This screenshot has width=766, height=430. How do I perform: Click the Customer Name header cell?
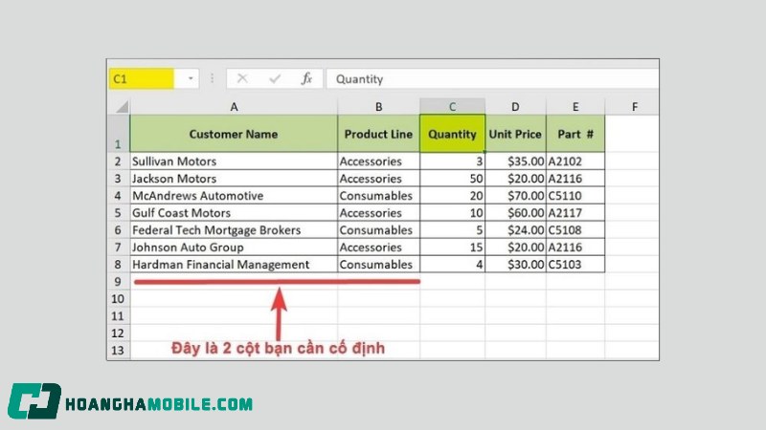click(x=234, y=134)
